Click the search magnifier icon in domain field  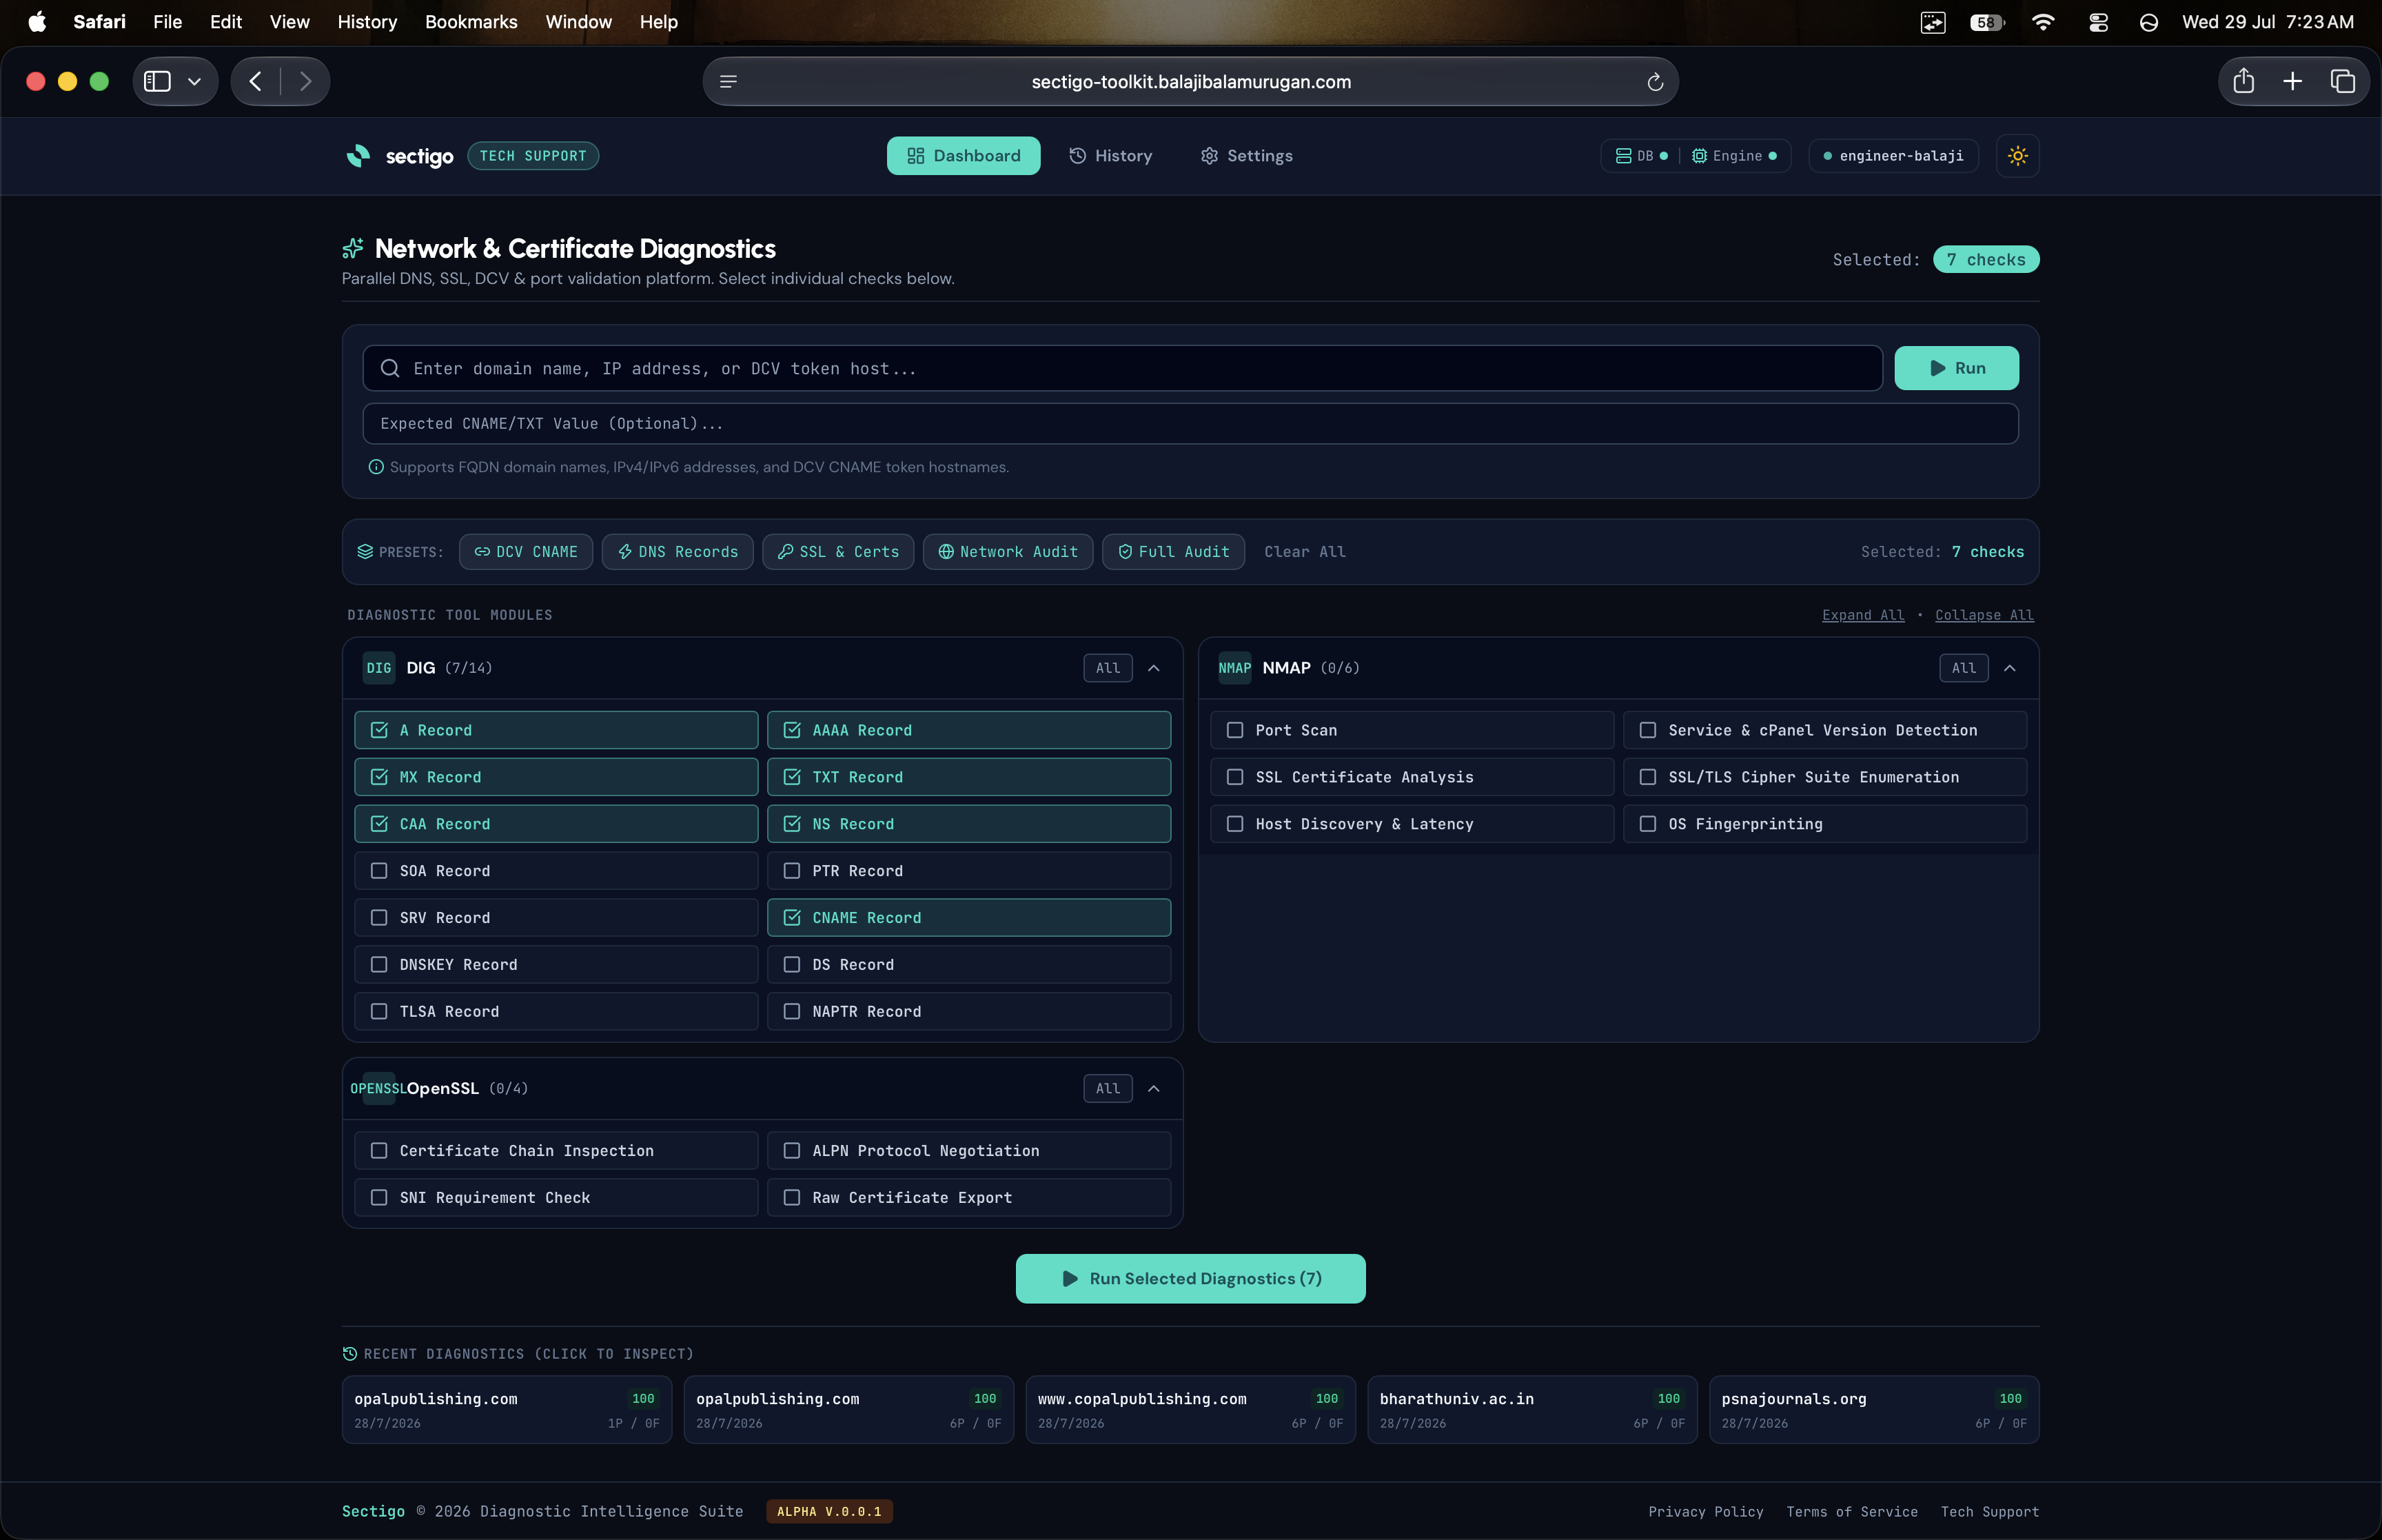(x=390, y=368)
